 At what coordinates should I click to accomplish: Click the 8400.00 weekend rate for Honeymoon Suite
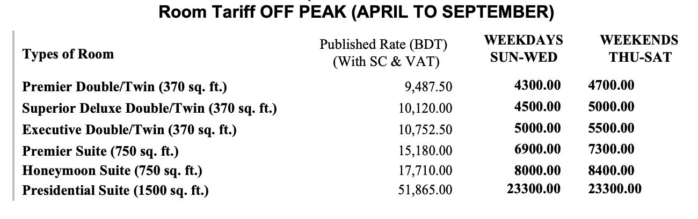coord(610,171)
